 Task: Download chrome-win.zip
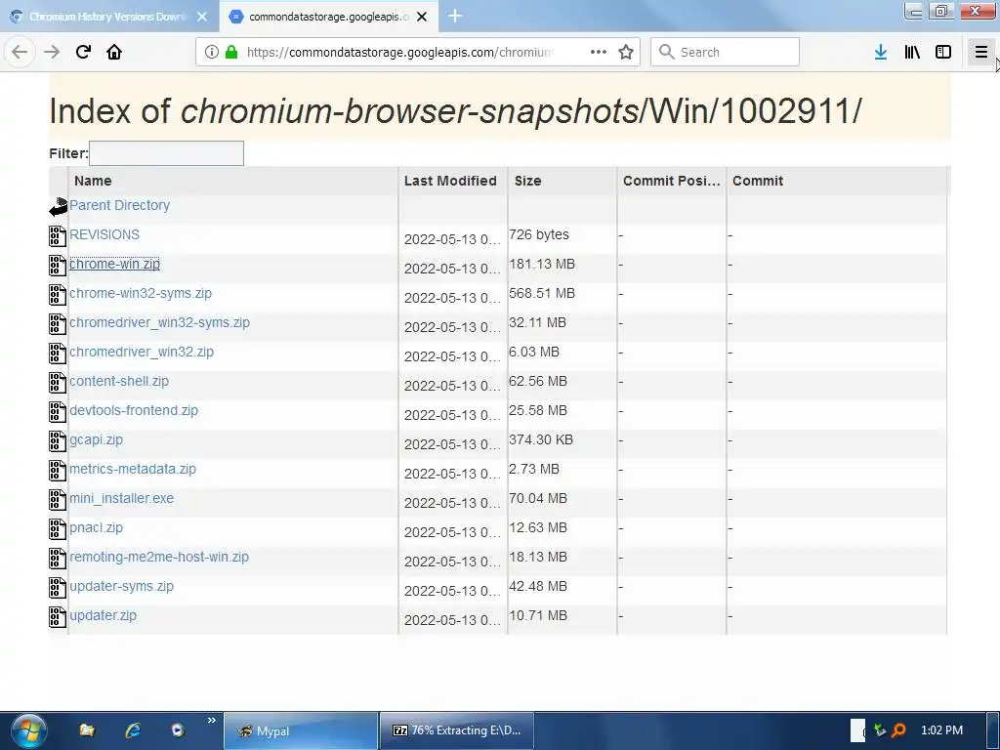pos(115,264)
